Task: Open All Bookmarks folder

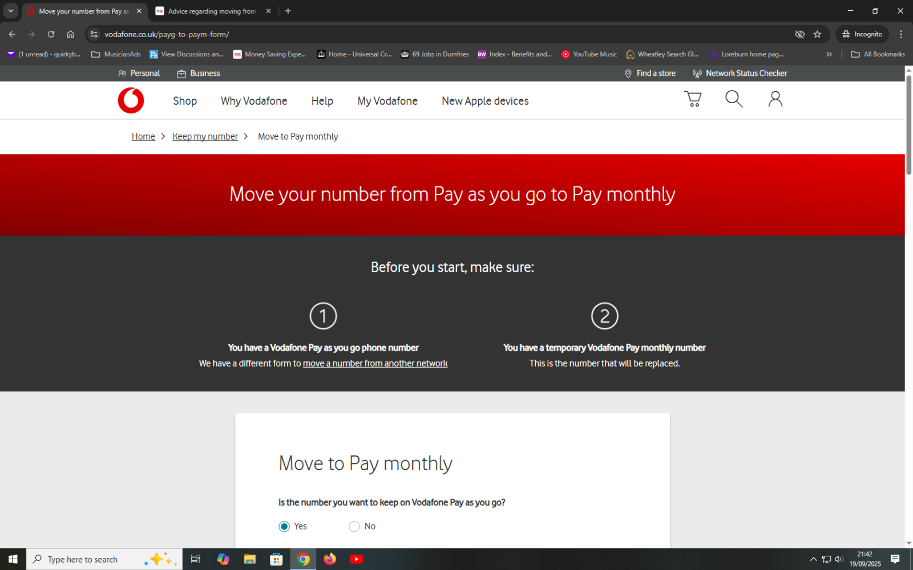Action: point(878,54)
